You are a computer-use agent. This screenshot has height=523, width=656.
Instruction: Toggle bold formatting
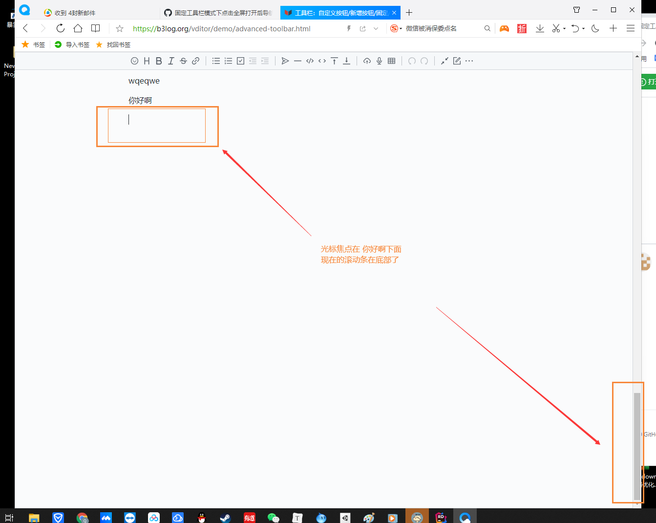159,61
